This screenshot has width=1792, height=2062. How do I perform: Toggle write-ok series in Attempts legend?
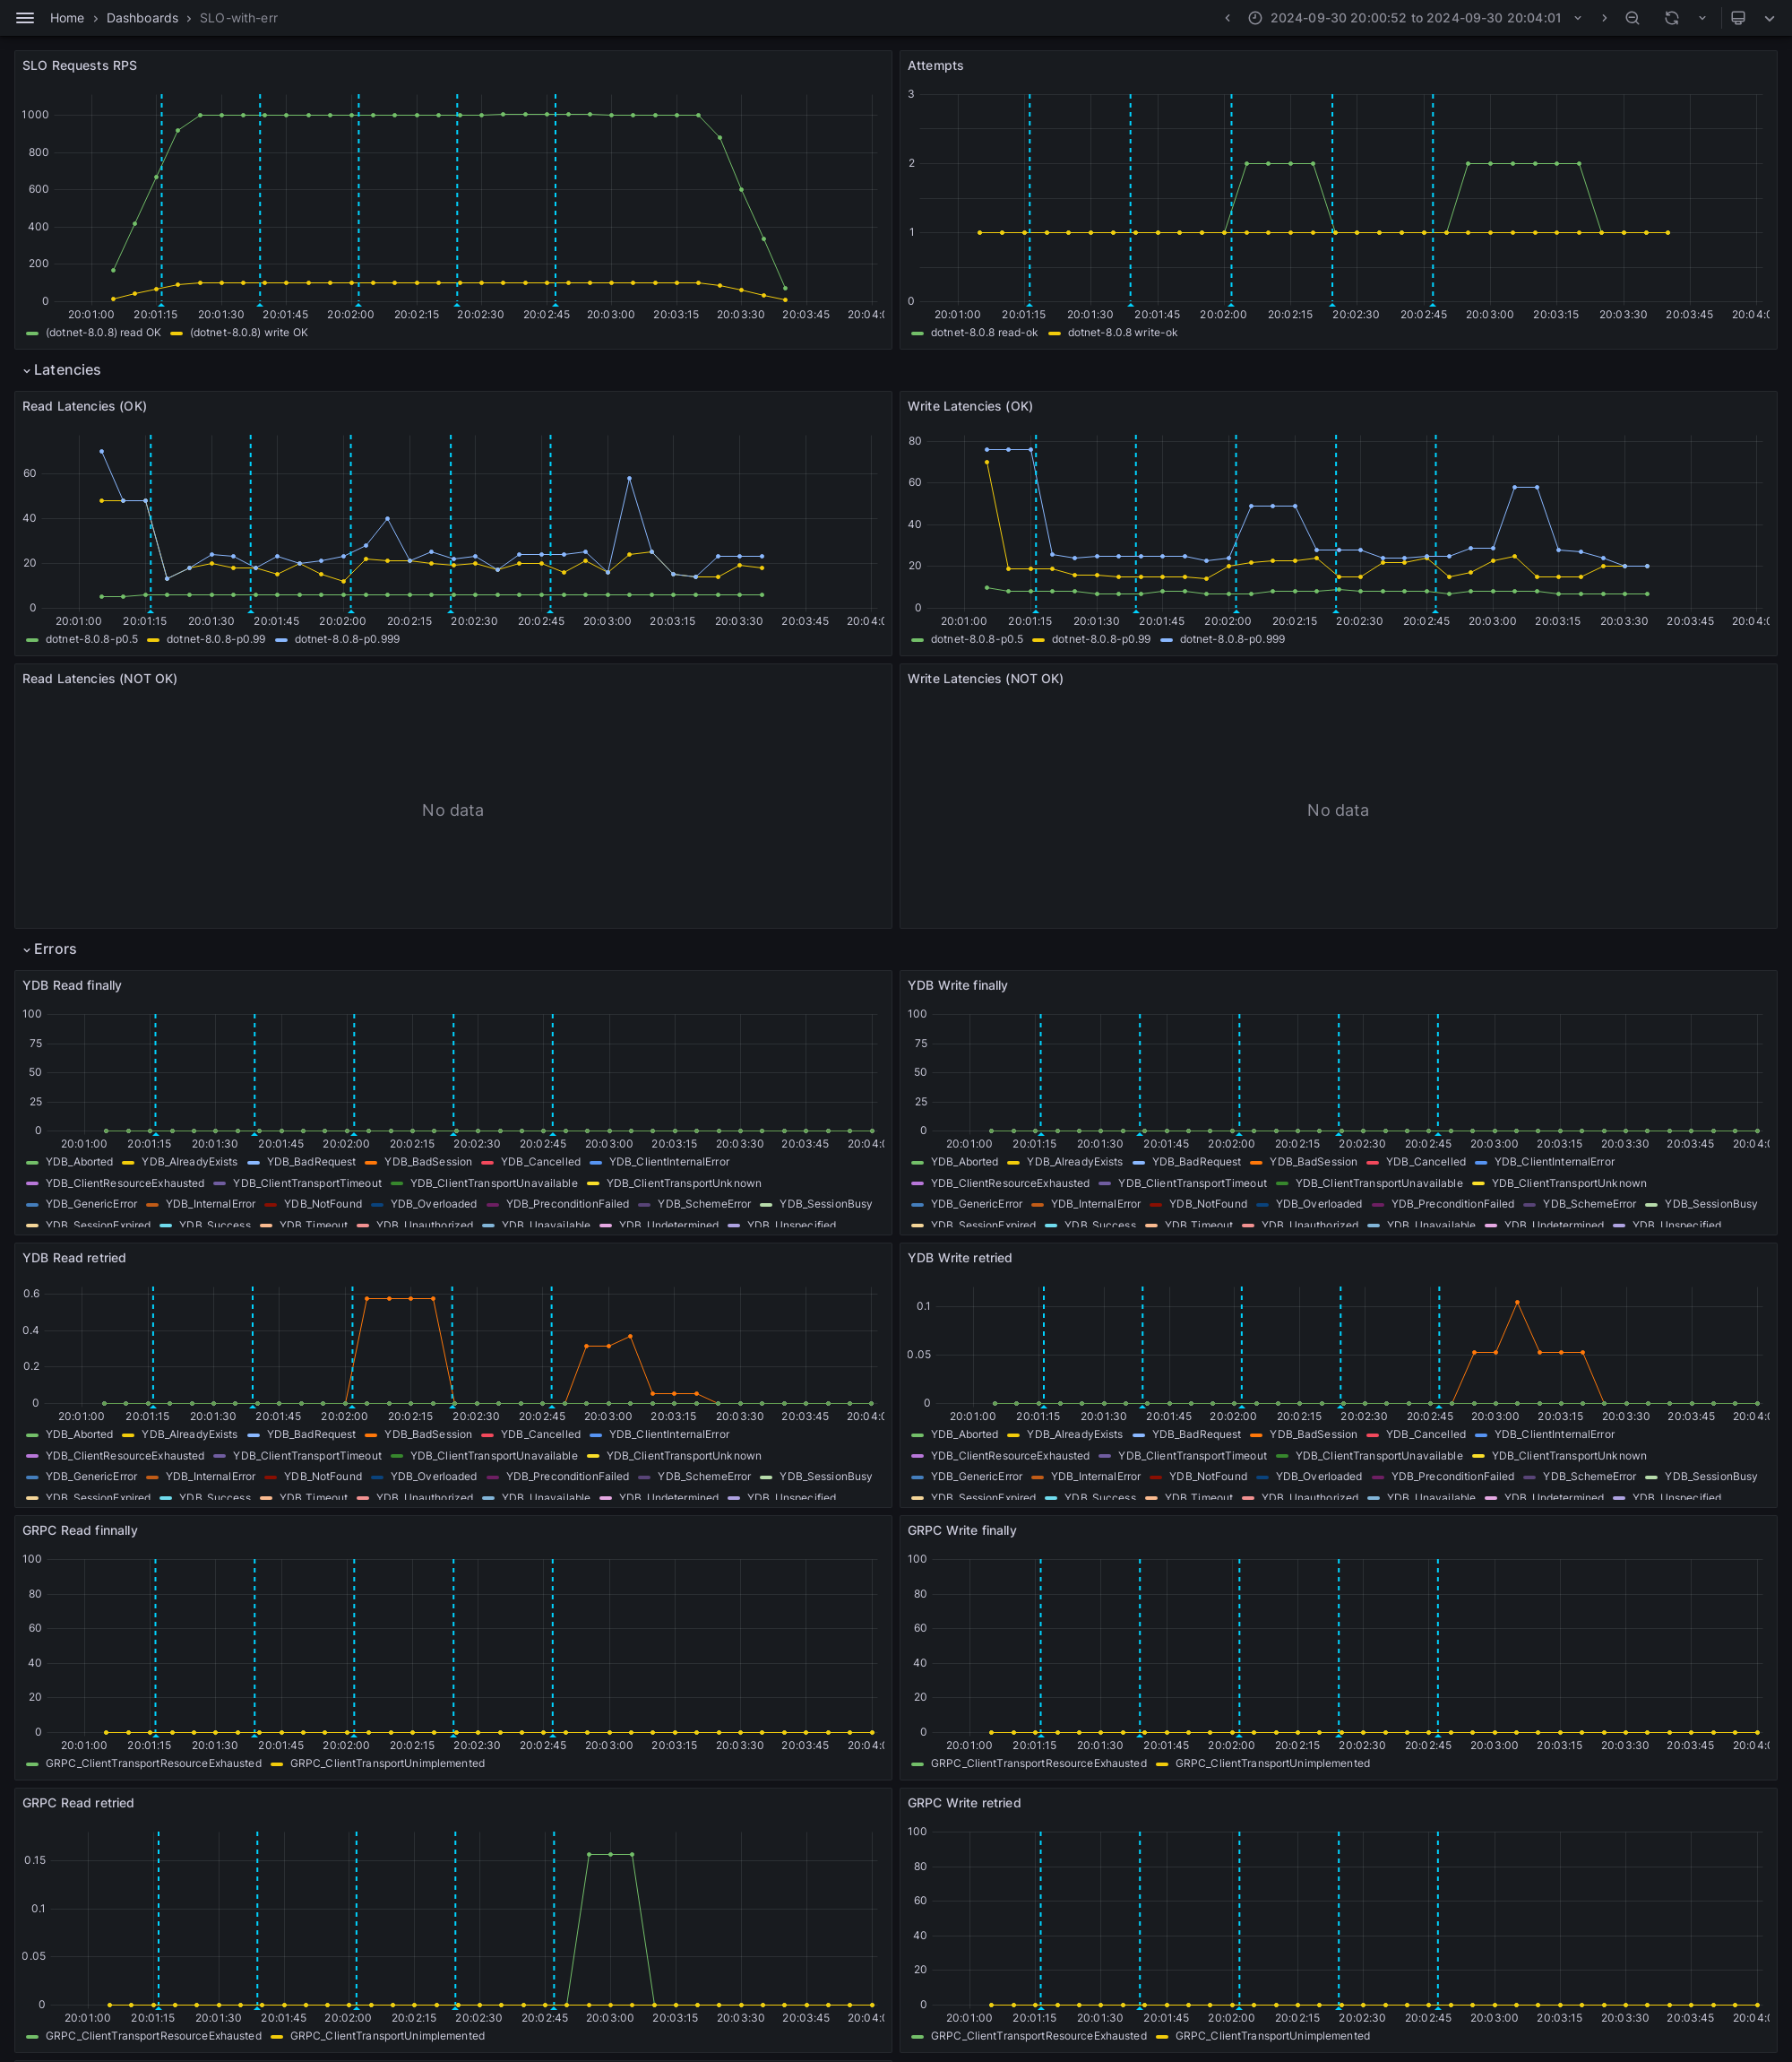(1122, 334)
